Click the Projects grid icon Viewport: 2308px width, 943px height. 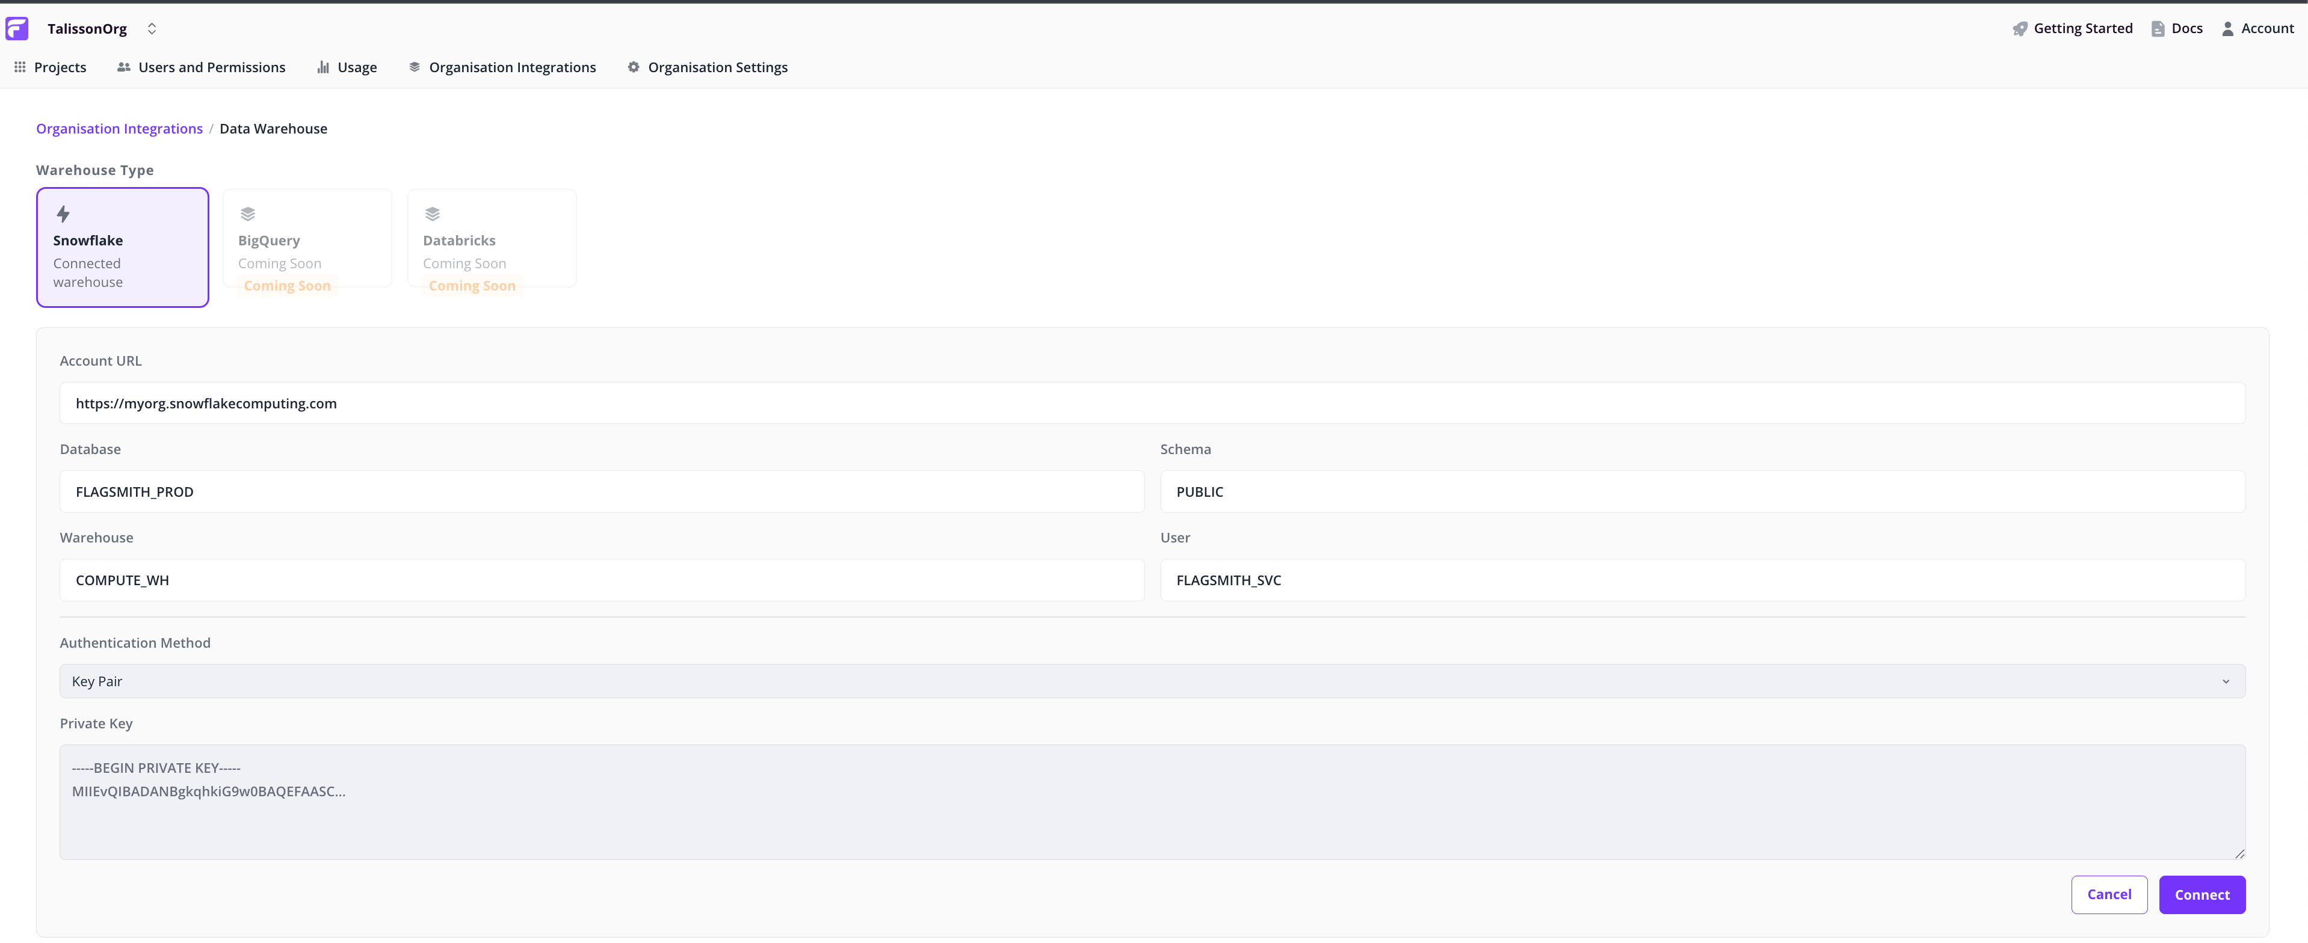[20, 67]
